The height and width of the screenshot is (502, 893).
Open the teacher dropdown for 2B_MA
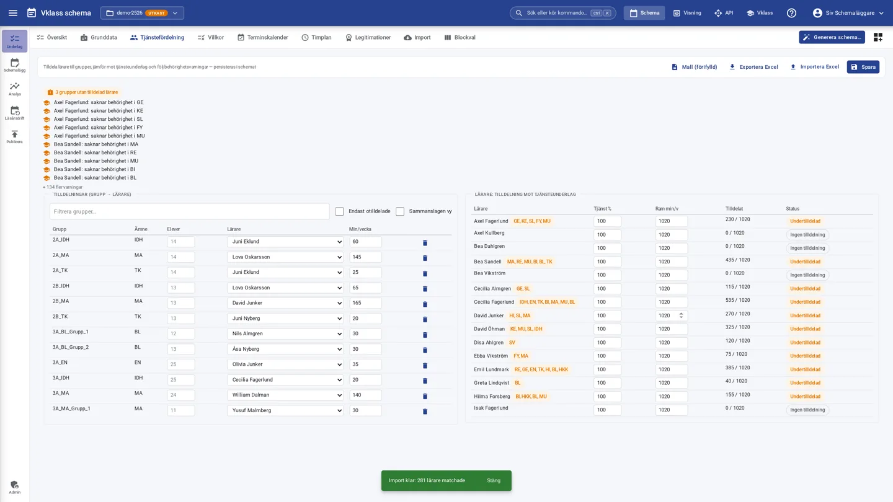pyautogui.click(x=285, y=303)
